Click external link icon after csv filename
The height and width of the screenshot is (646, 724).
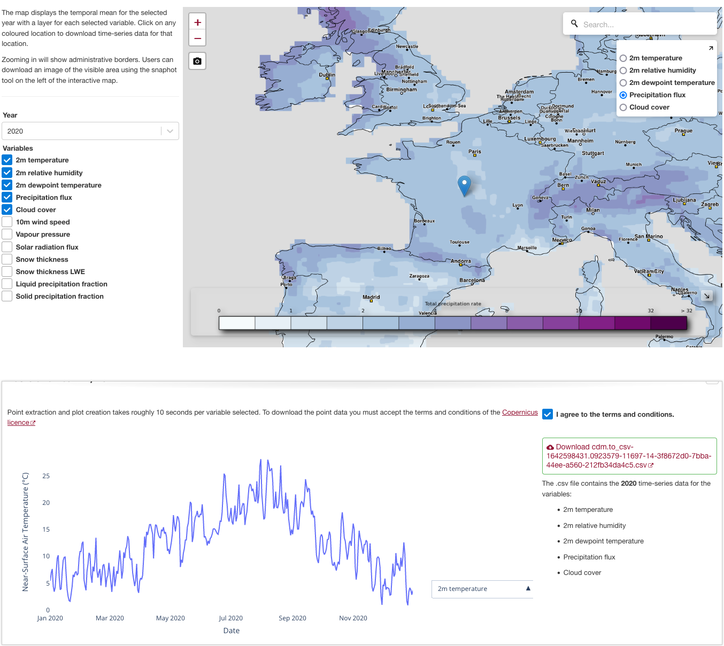pyautogui.click(x=651, y=465)
